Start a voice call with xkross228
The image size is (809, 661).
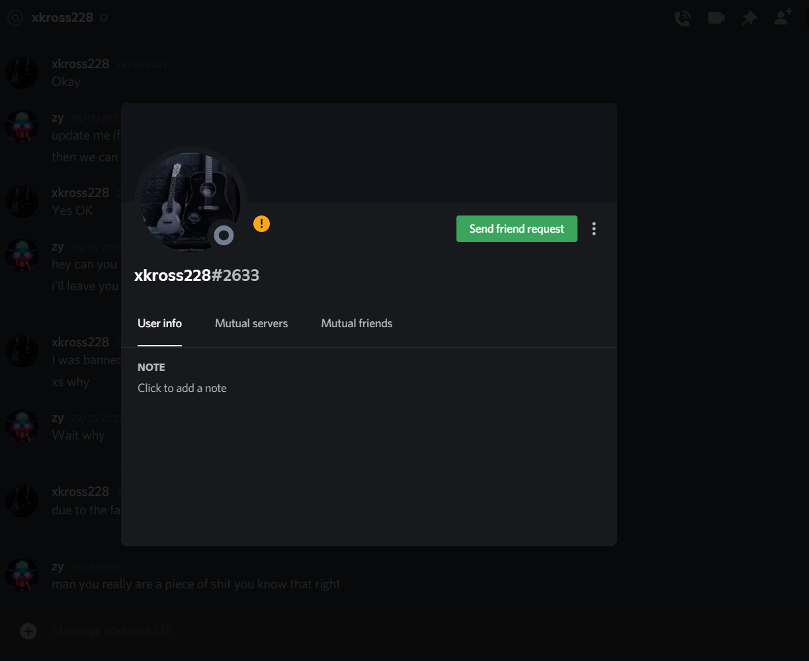click(682, 18)
